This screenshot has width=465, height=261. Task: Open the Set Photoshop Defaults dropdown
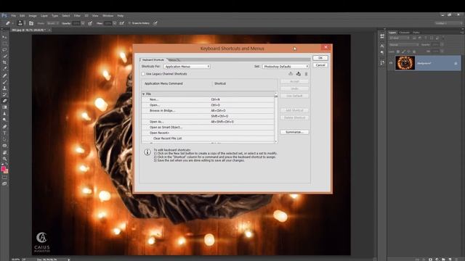[286, 67]
